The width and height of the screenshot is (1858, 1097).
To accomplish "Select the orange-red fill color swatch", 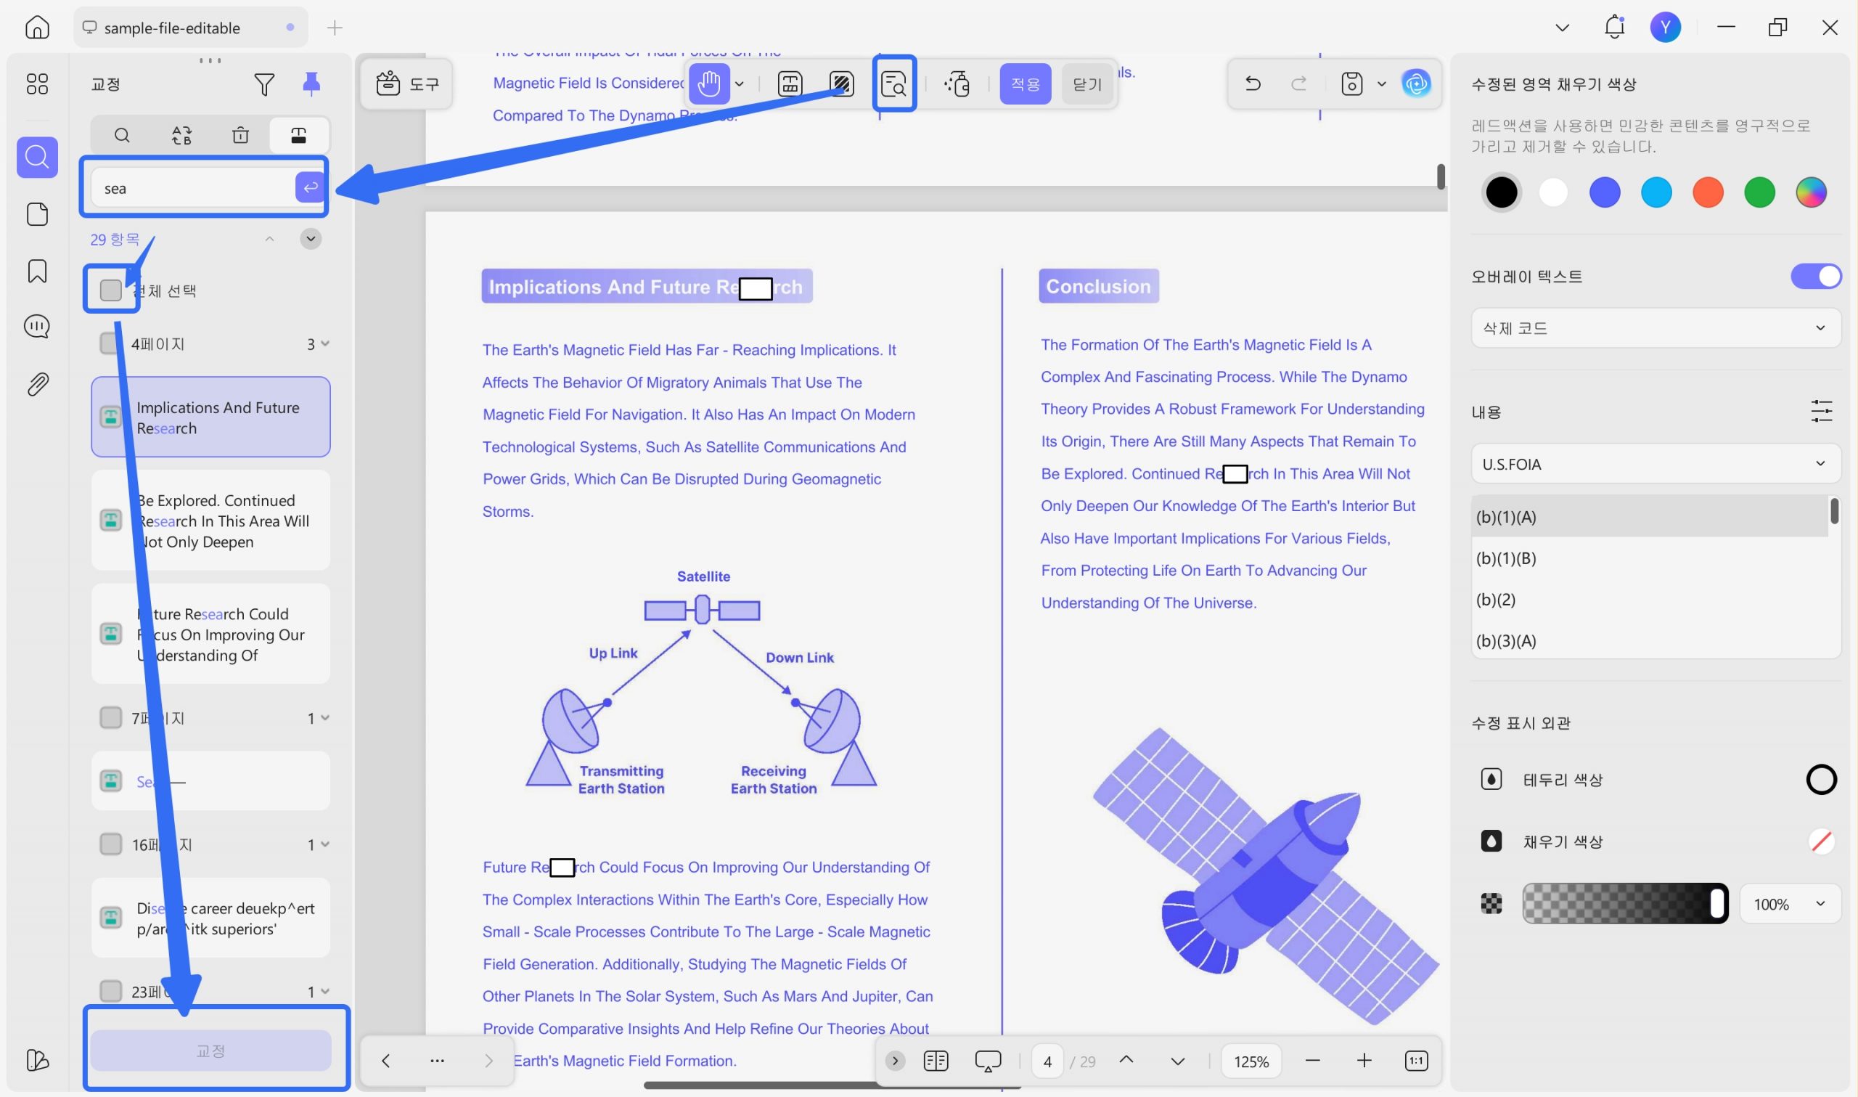I will [1707, 192].
